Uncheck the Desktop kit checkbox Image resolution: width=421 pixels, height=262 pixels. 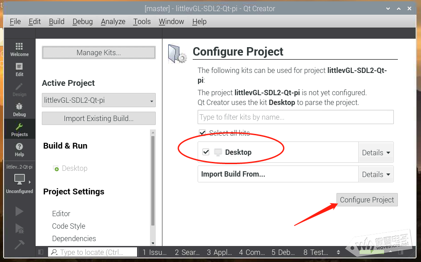206,152
